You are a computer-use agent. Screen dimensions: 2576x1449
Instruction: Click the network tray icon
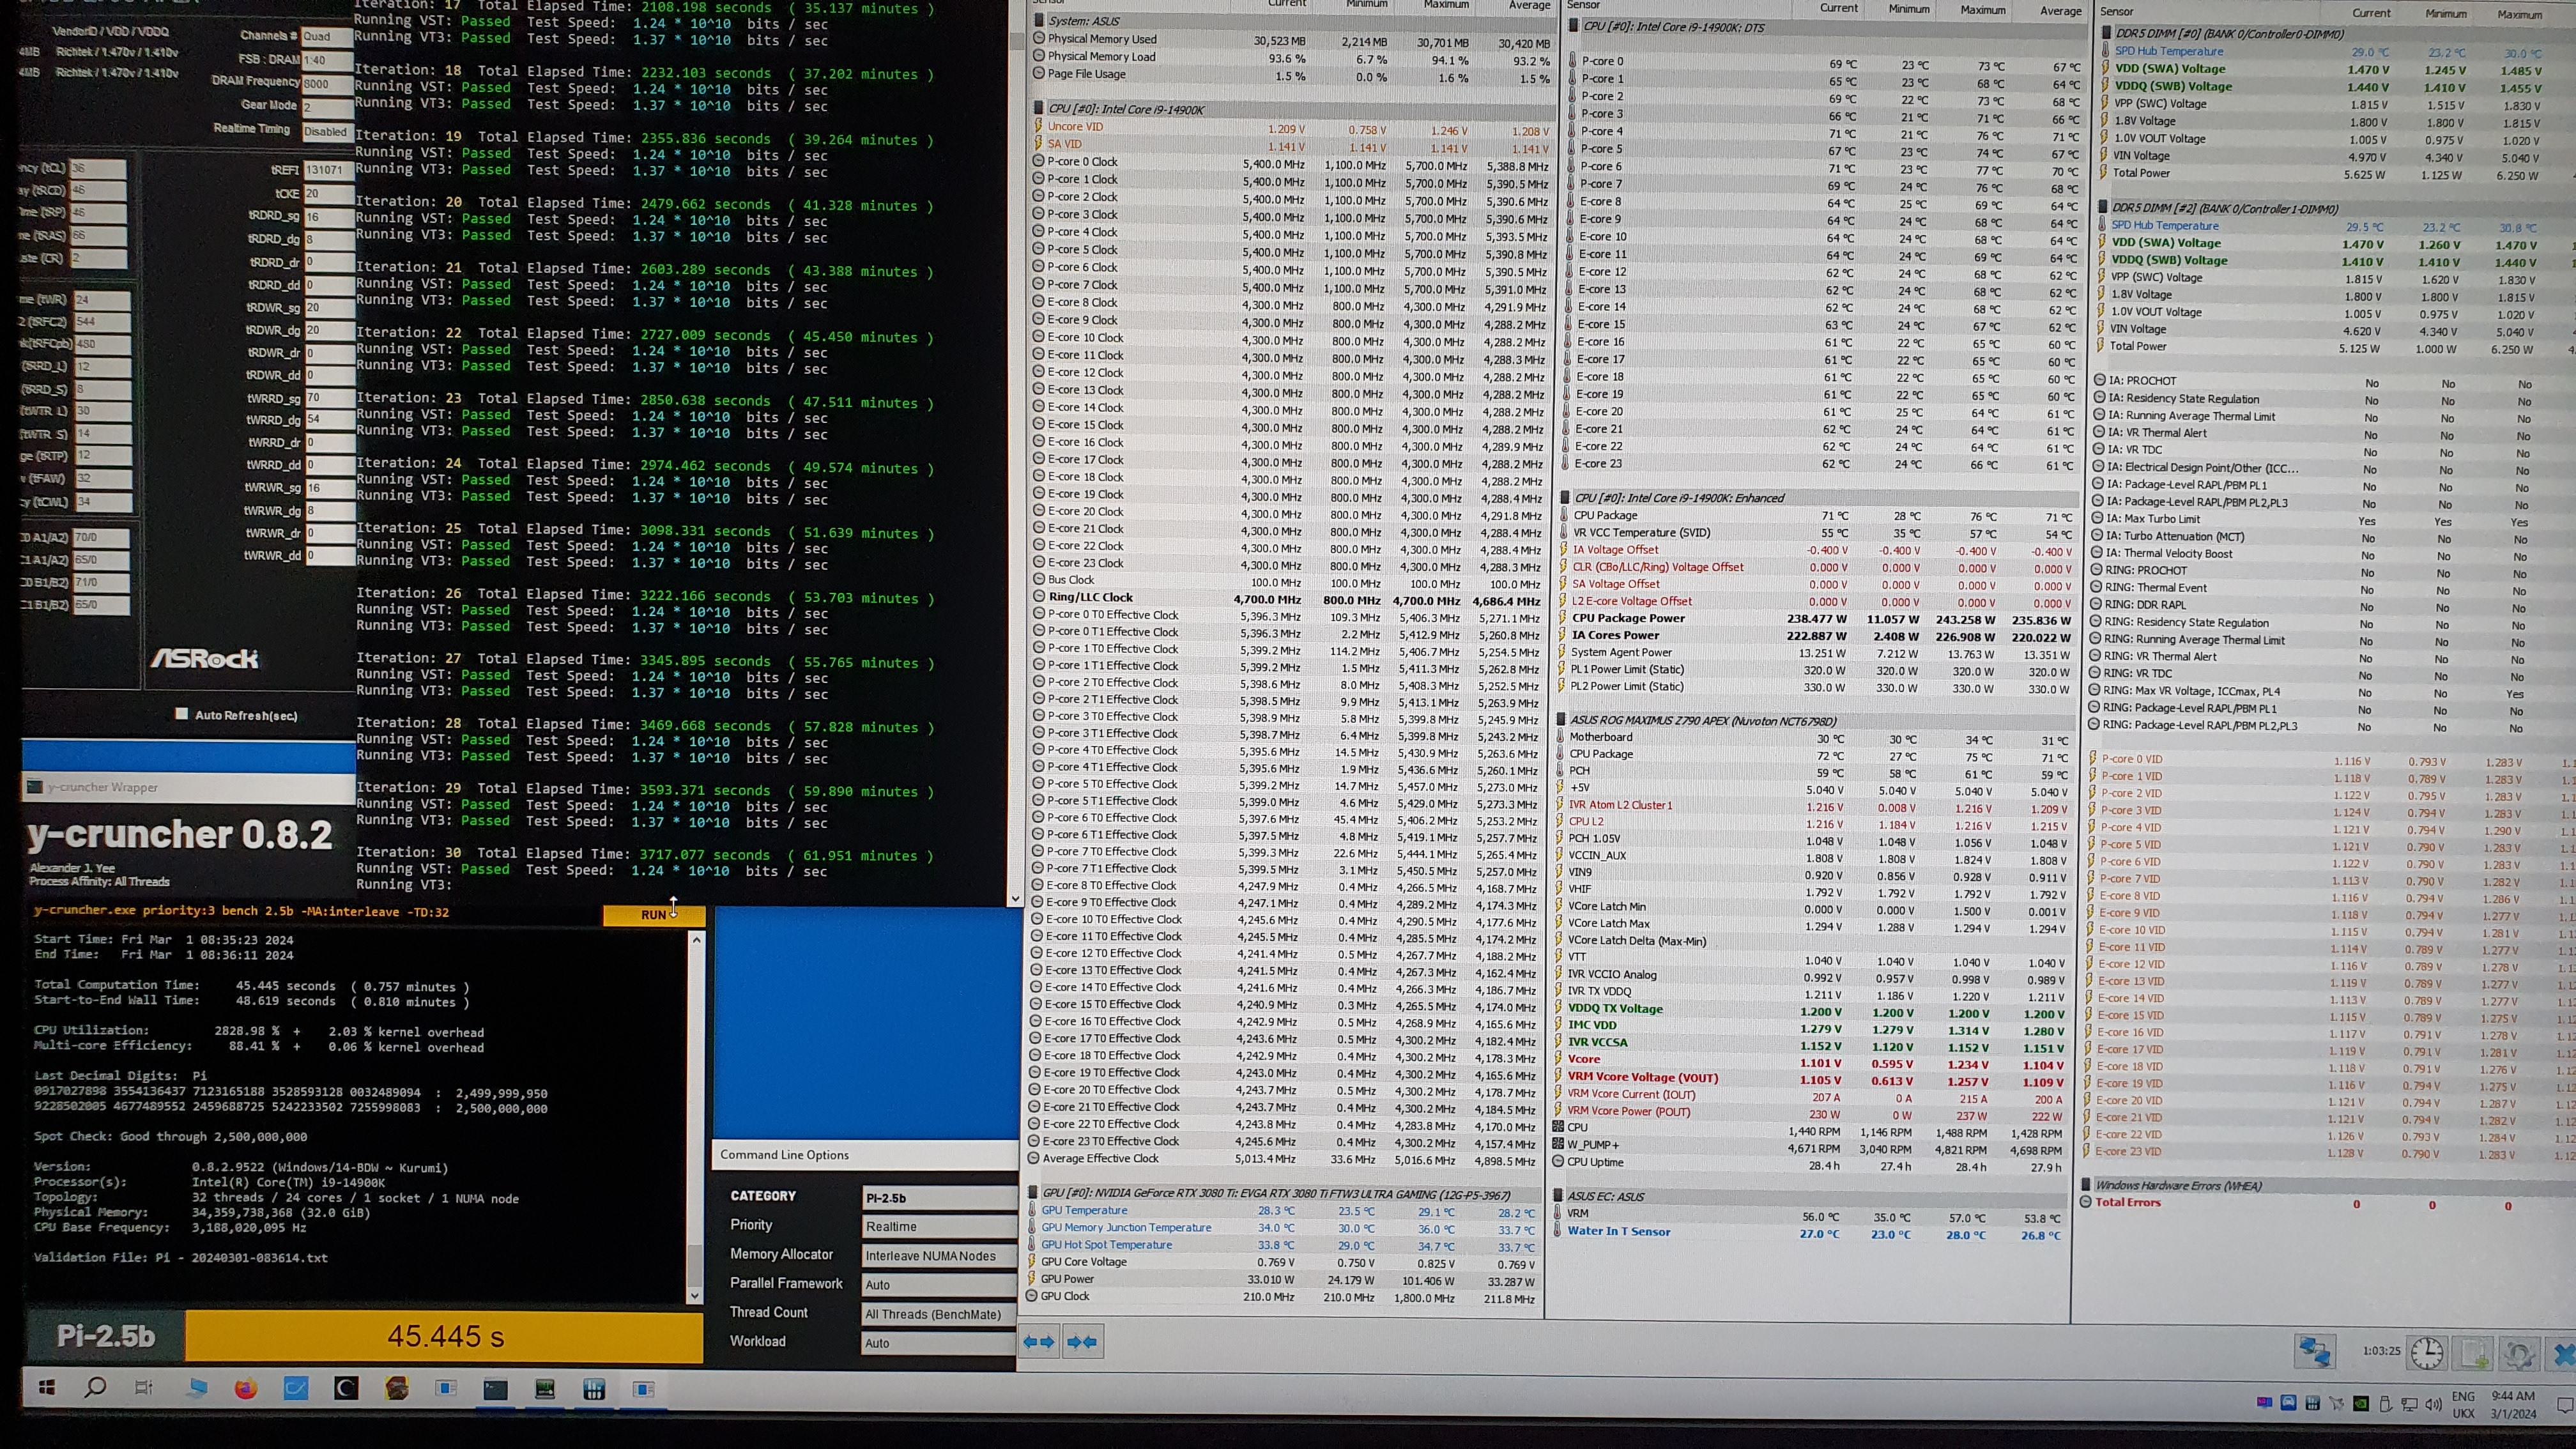(2409, 1405)
